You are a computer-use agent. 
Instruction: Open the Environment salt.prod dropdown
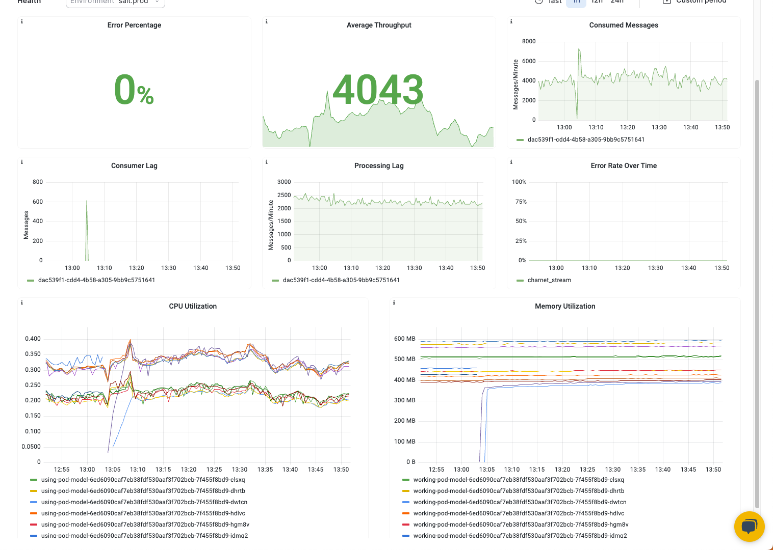coord(115,2)
